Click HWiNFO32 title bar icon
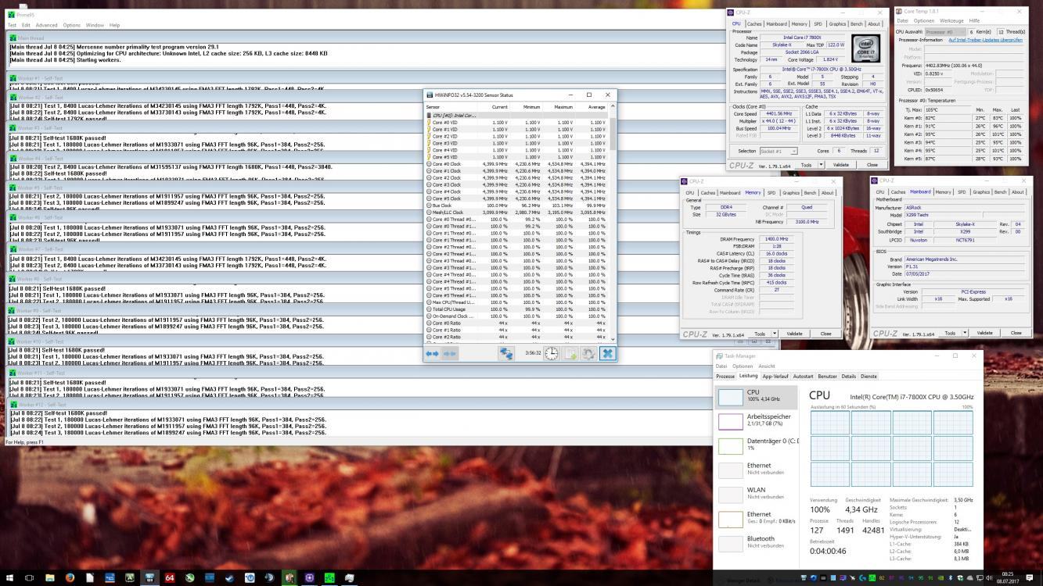The image size is (1043, 586). coord(428,95)
